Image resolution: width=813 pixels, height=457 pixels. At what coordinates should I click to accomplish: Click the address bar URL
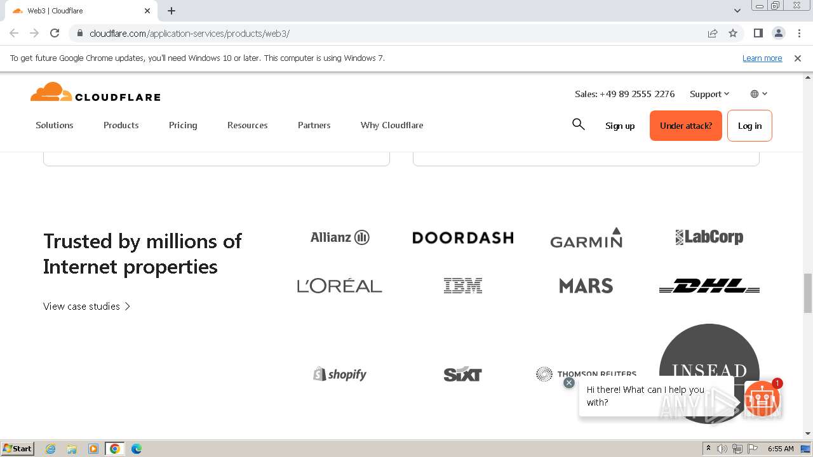pos(189,33)
